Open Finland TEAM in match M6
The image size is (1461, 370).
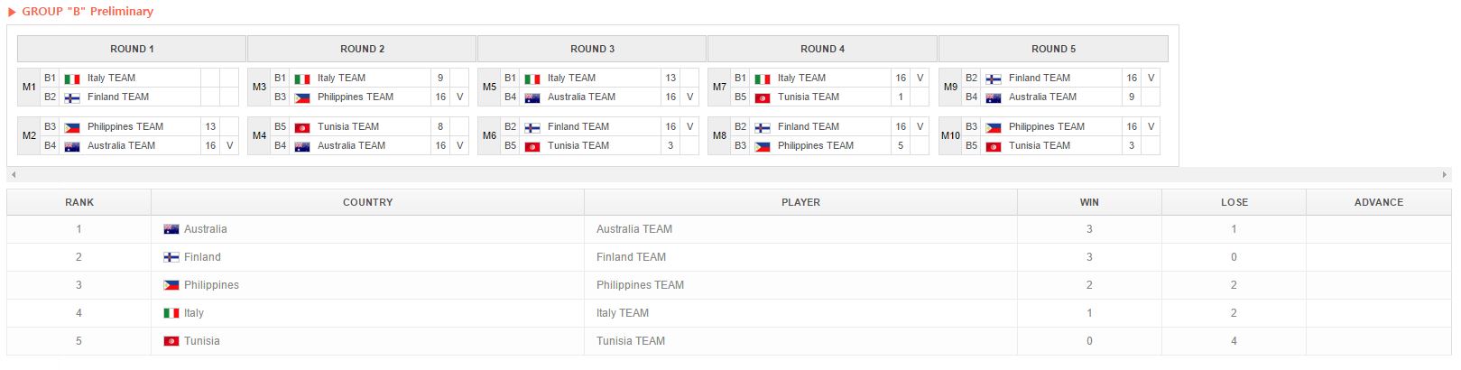578,127
